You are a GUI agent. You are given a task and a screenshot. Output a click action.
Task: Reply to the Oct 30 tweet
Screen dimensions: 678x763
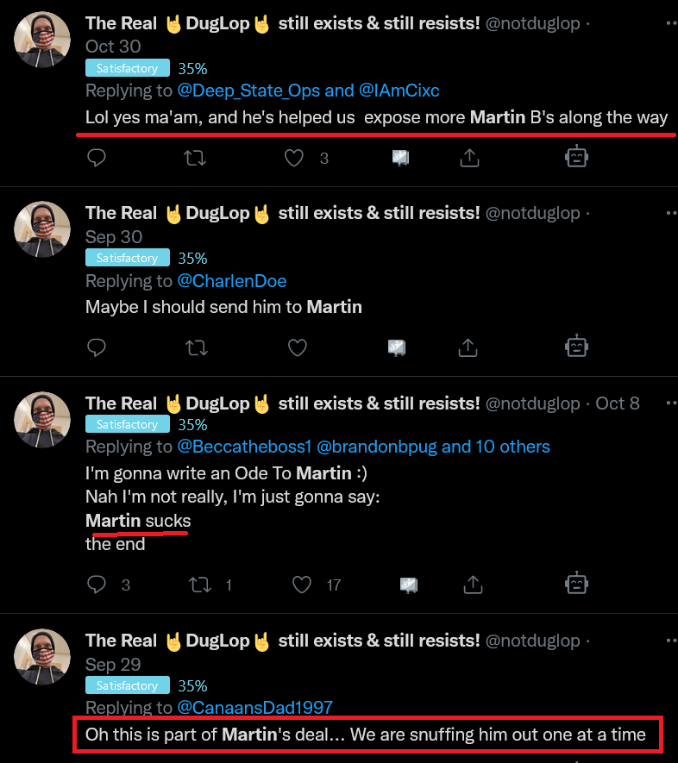pos(97,158)
